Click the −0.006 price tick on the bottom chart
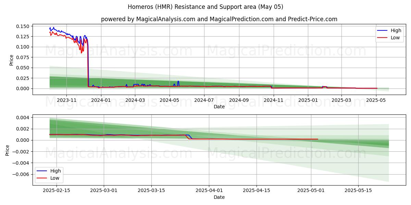 click(x=21, y=174)
